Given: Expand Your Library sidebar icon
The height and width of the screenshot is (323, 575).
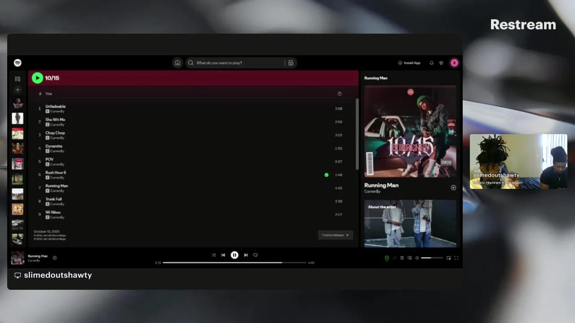Looking at the screenshot, I should [x=18, y=79].
